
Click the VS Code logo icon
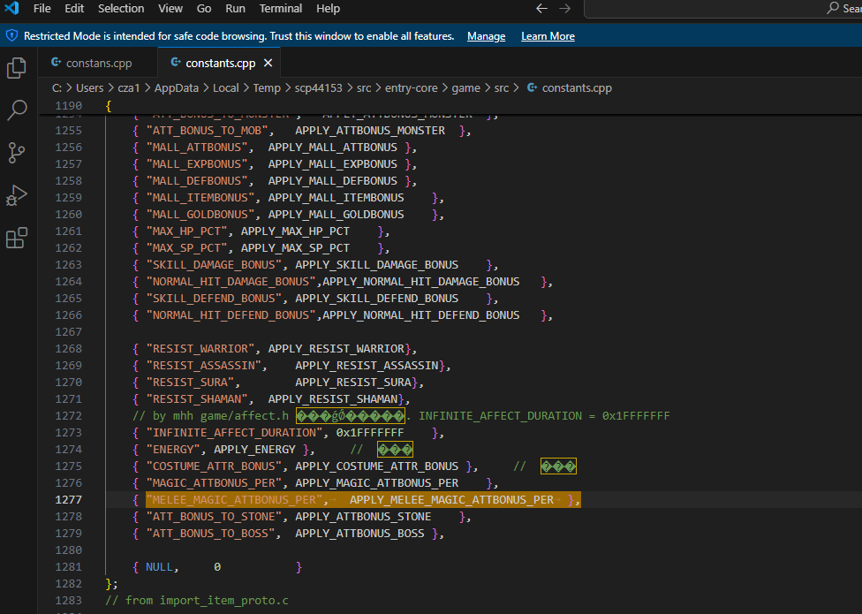[x=12, y=9]
